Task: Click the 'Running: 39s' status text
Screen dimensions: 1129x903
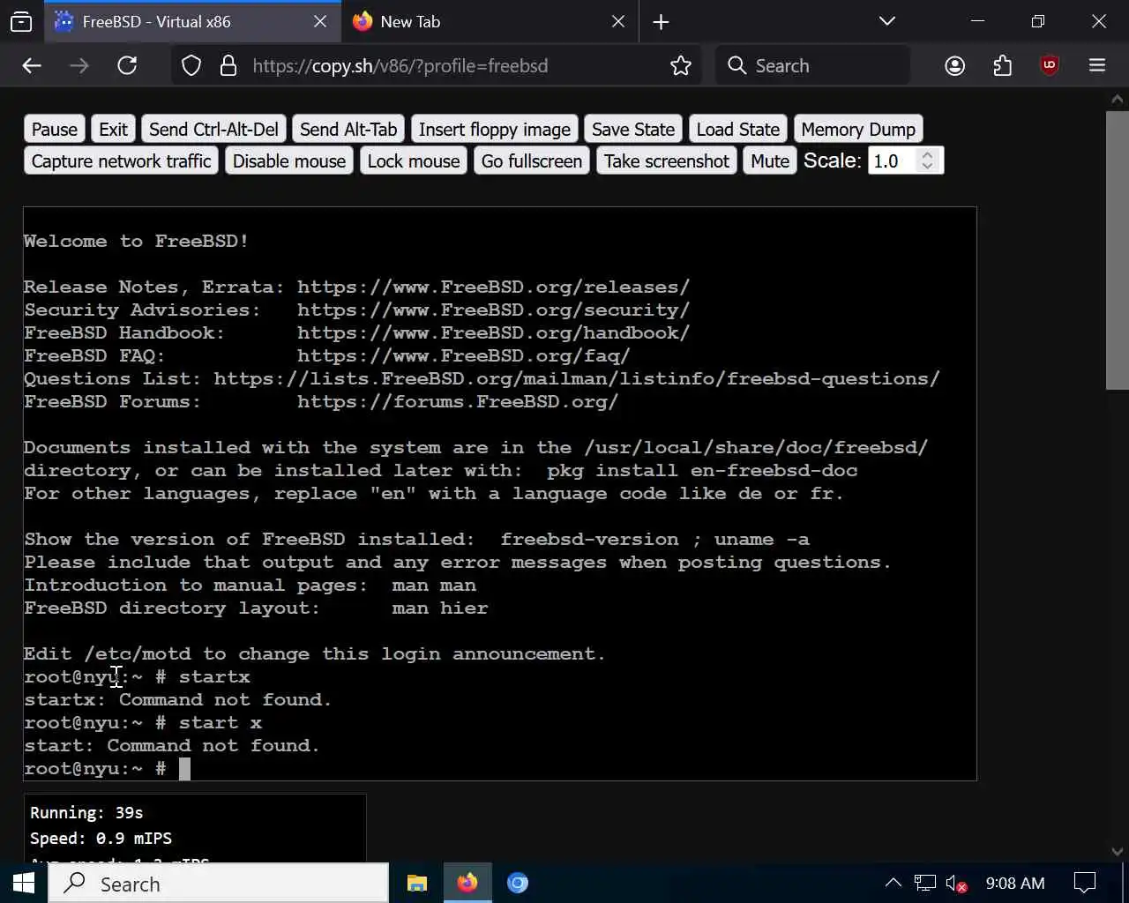Action: 86,813
